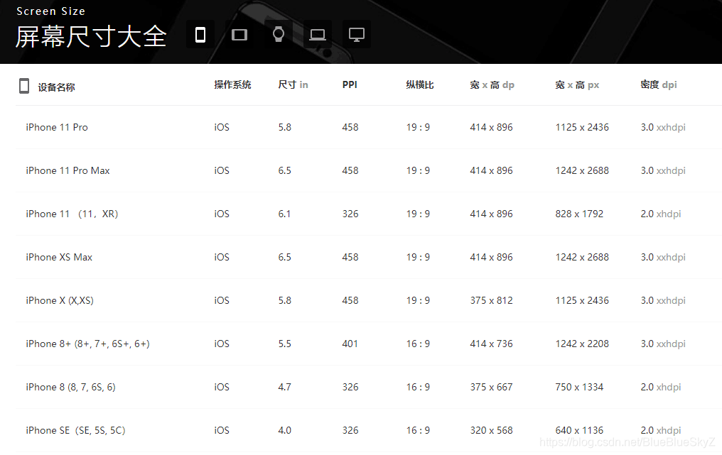Viewport: 722px width, 455px height.
Task: Click the 密度 dpi column header
Action: pyautogui.click(x=659, y=84)
